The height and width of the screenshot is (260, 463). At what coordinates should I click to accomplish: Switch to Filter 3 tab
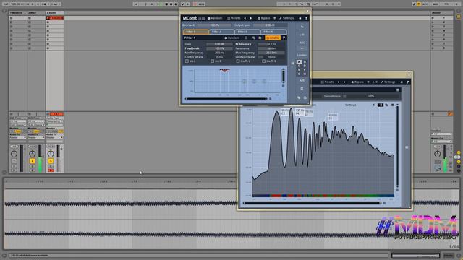click(247, 32)
